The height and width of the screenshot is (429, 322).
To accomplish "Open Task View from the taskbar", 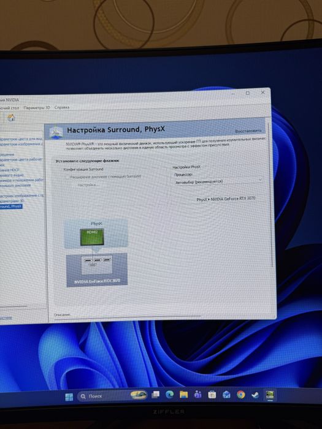I will [156, 395].
